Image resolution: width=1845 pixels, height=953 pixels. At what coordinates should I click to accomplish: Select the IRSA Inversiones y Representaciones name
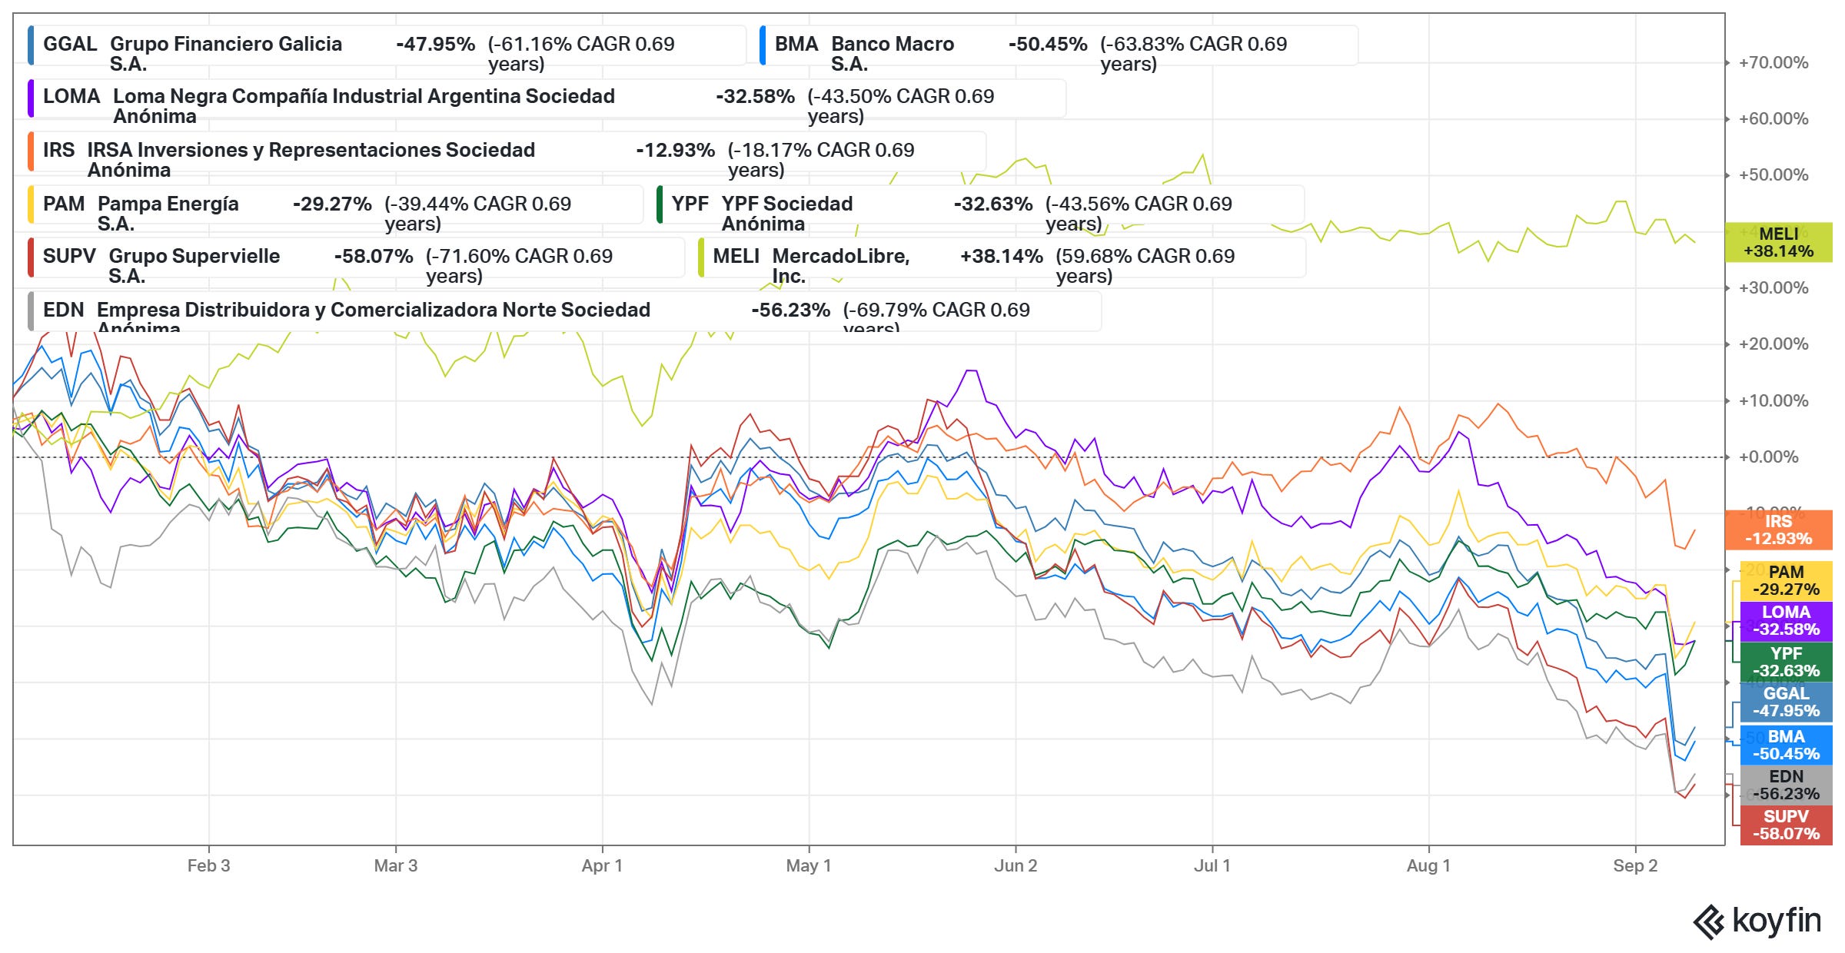(x=311, y=160)
